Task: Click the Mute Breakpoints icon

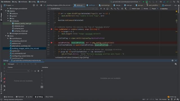Action: point(4,82)
